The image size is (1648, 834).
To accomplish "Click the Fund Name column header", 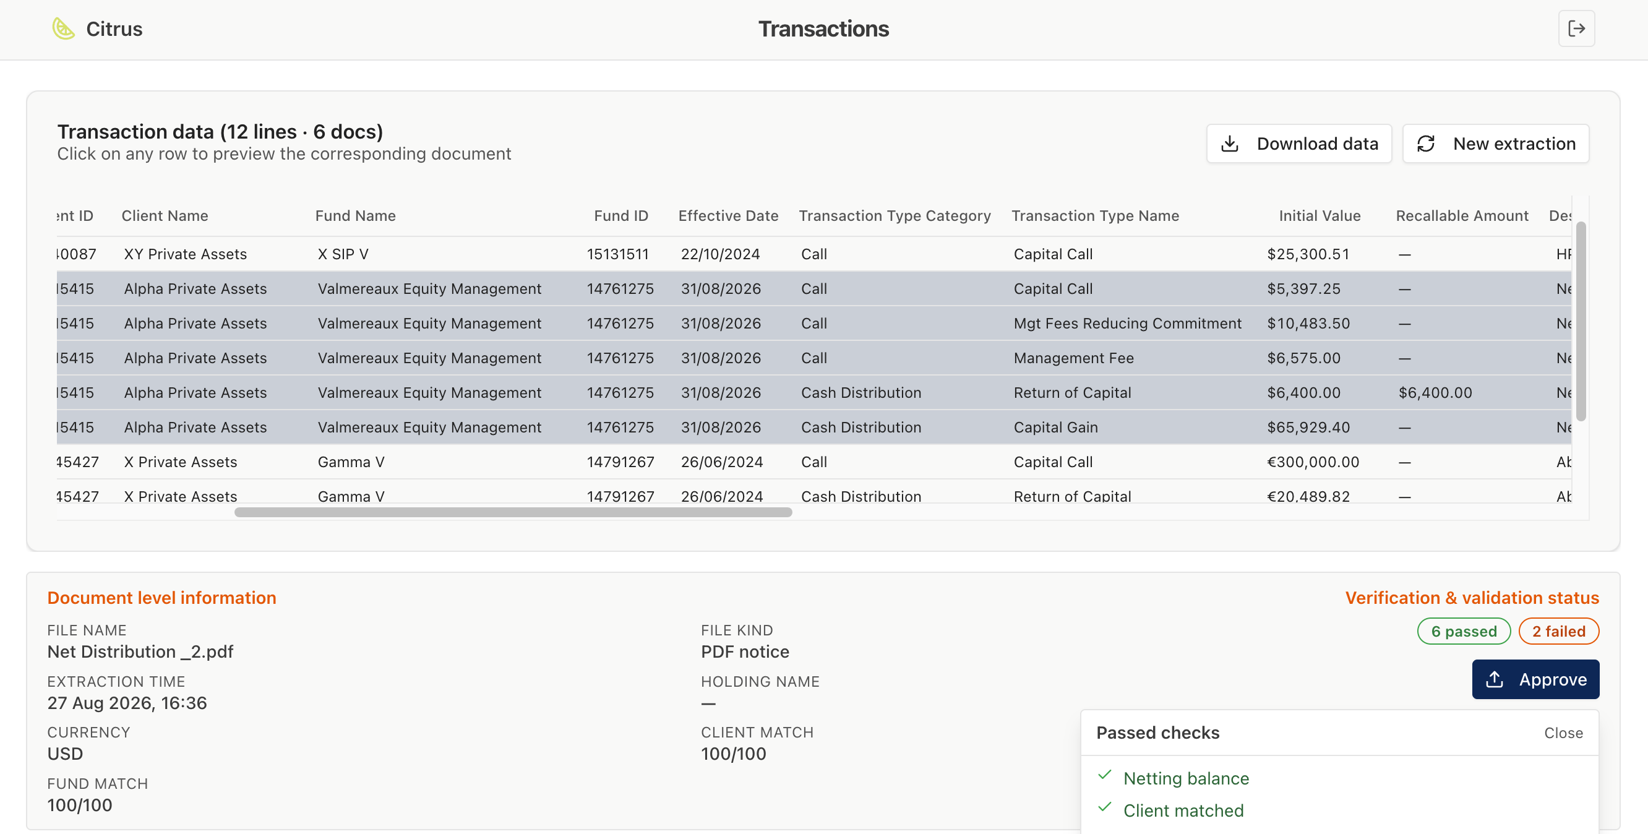I will pos(355,216).
